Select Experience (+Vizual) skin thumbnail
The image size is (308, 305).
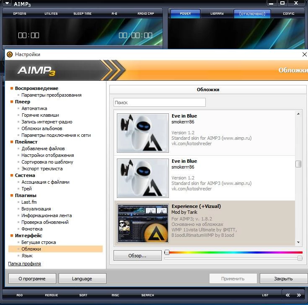pos(143,223)
